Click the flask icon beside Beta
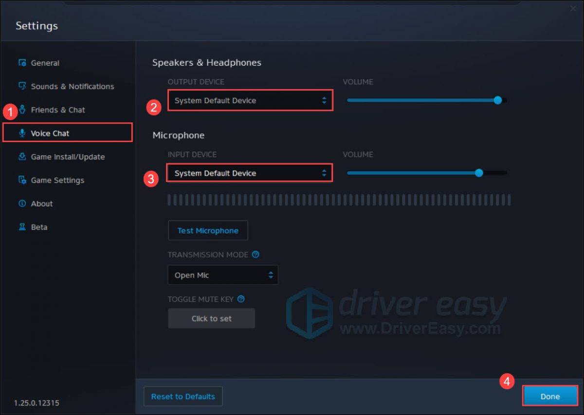Image resolution: width=584 pixels, height=415 pixels. [22, 227]
